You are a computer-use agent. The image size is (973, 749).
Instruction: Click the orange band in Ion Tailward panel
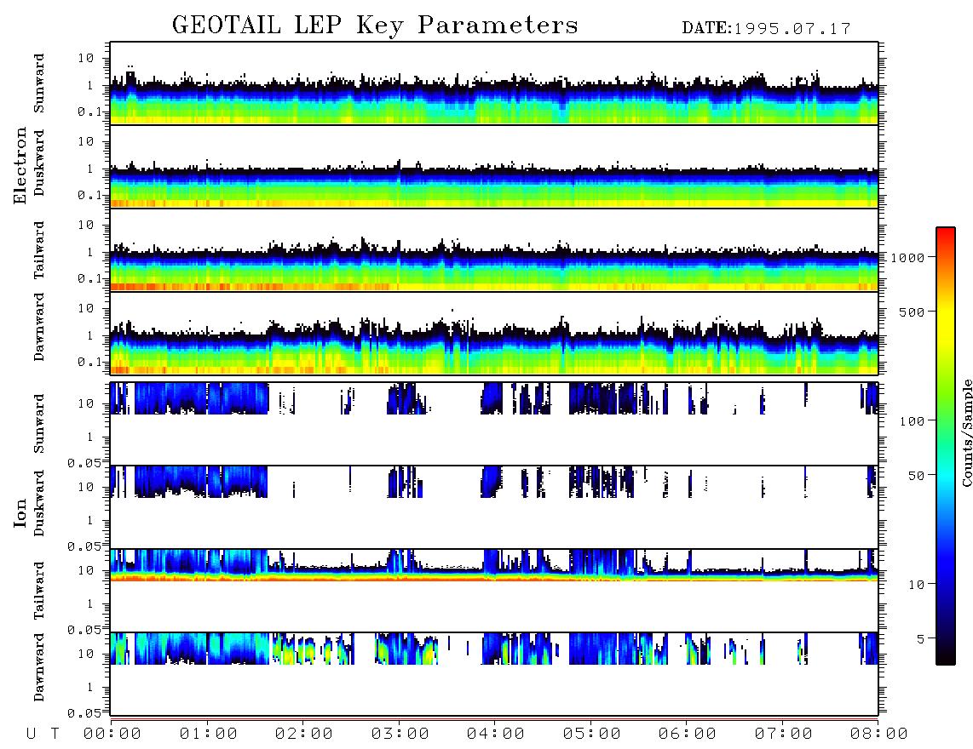tap(494, 578)
